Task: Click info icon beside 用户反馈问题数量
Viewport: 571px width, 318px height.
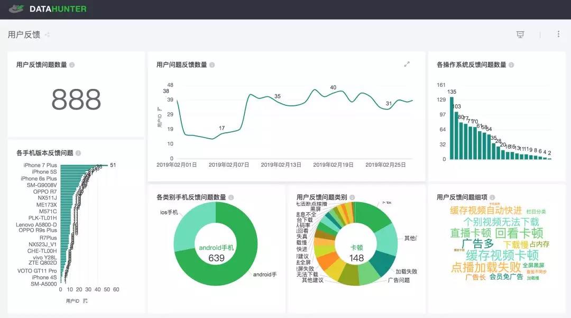Action: [x=72, y=65]
